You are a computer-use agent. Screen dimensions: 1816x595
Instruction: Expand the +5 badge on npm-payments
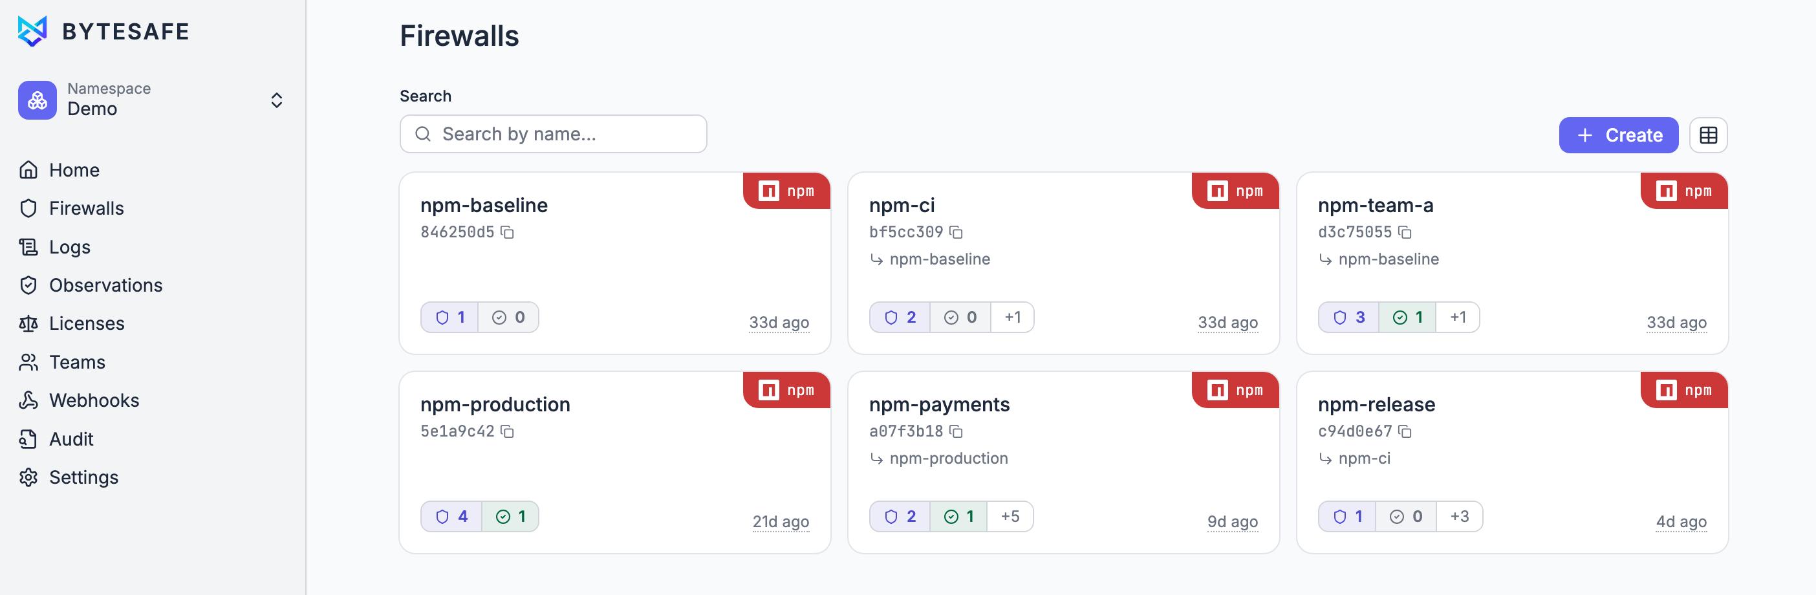click(x=1010, y=517)
